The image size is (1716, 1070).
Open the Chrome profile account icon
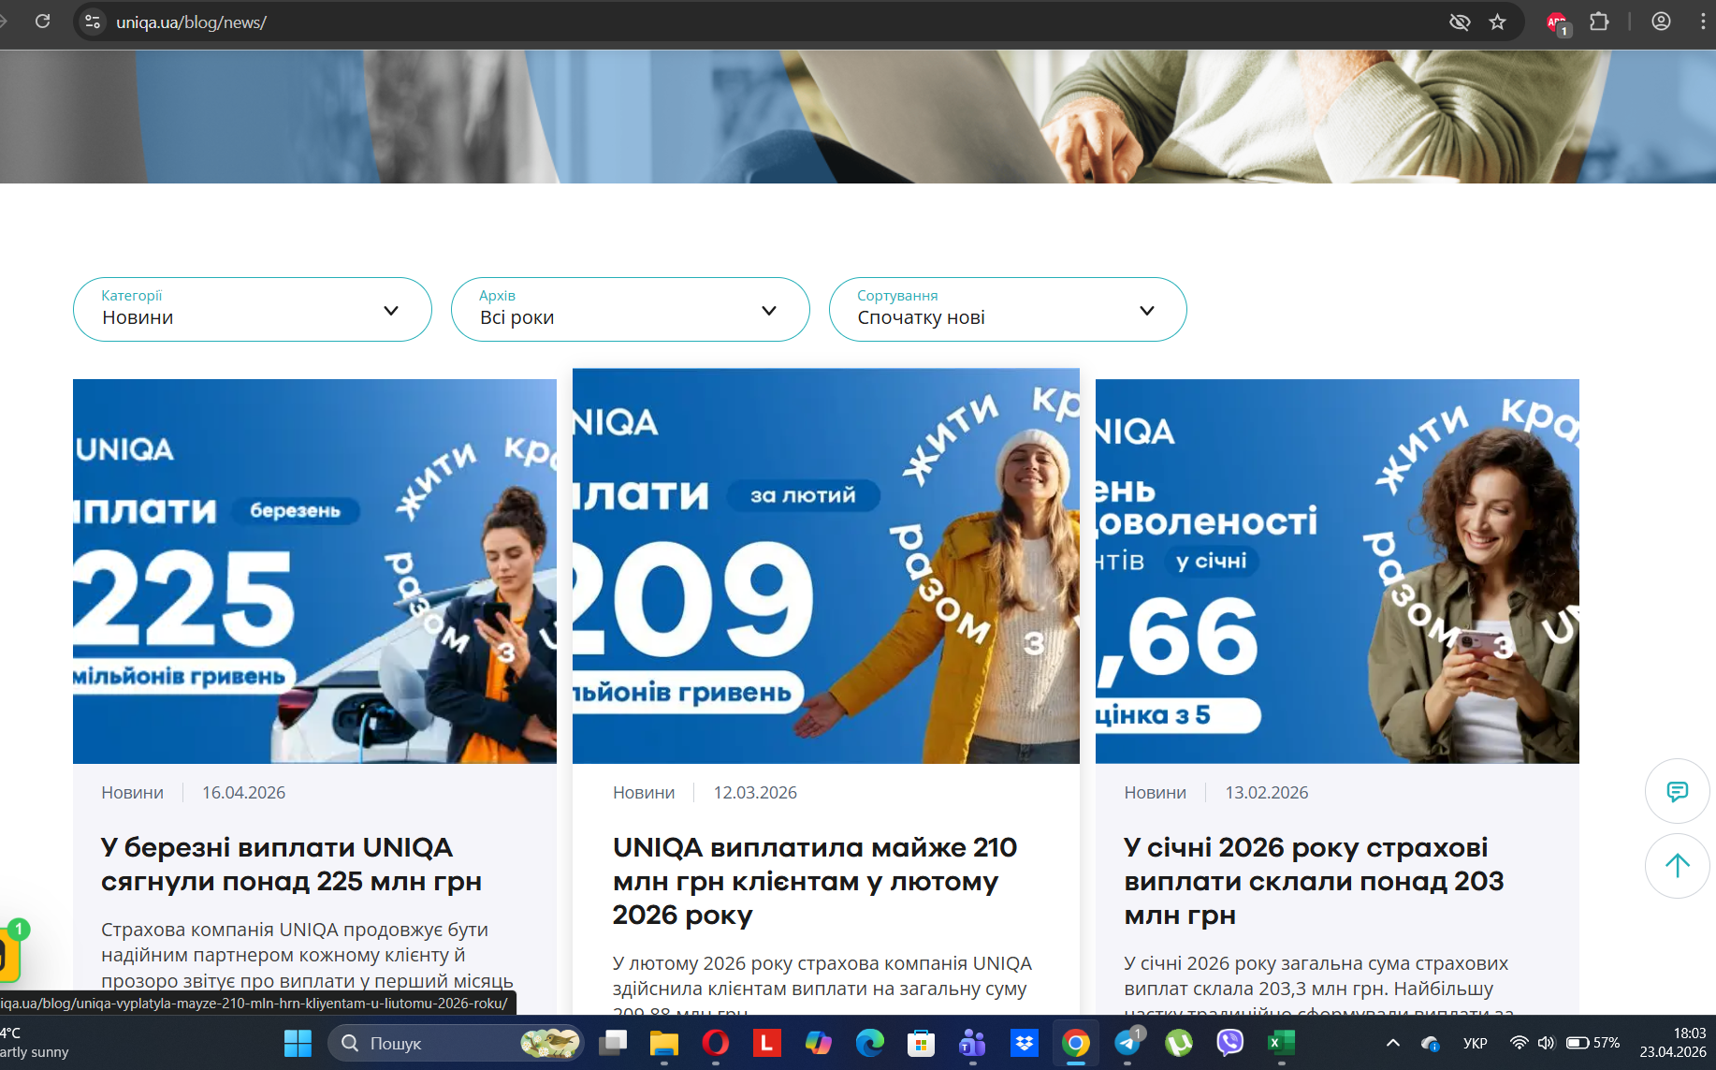[x=1661, y=22]
